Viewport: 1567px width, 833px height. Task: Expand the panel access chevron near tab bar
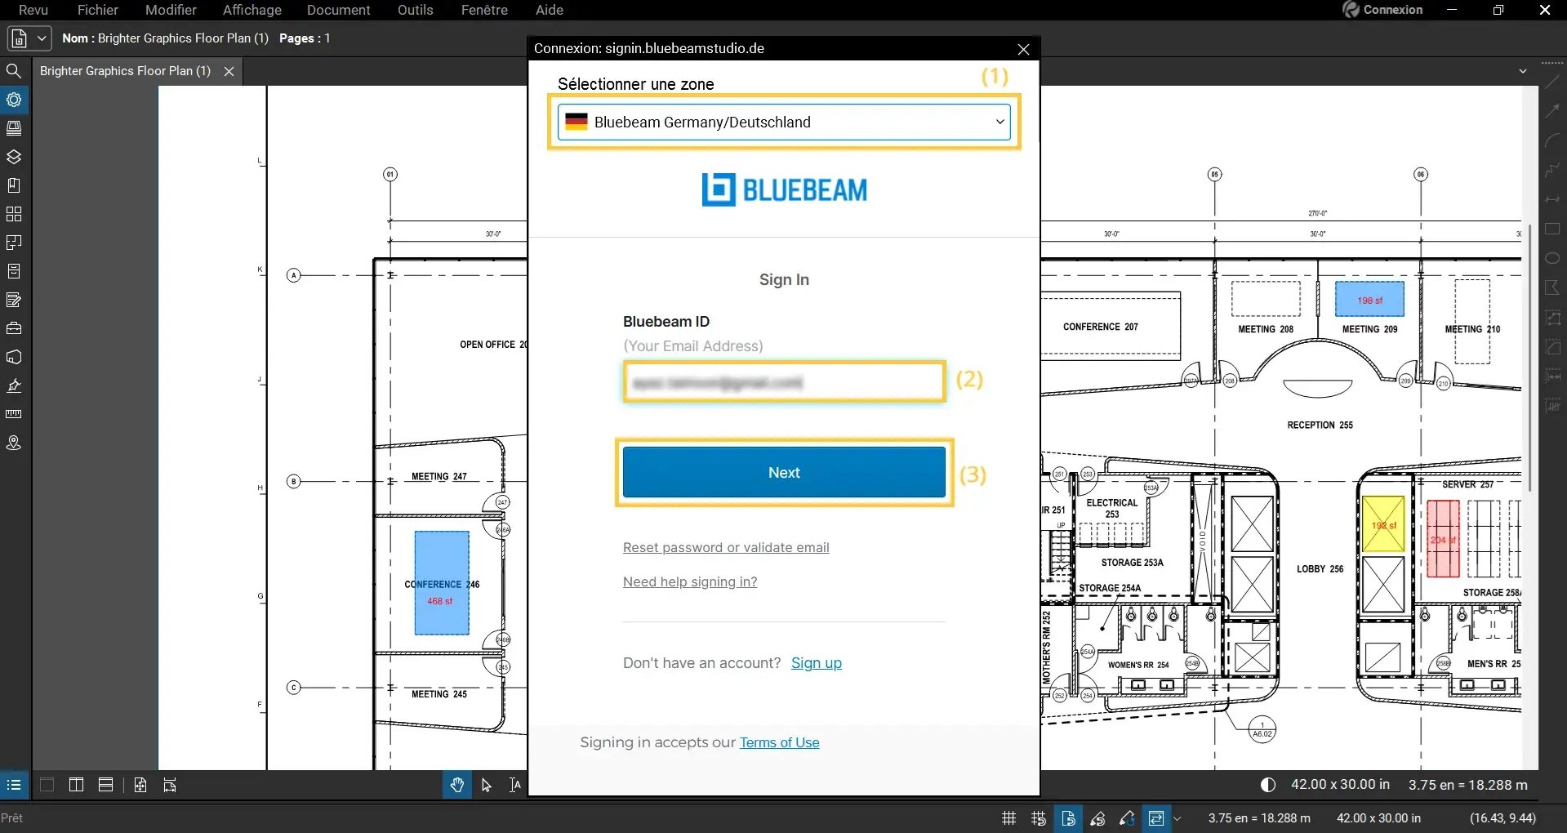[1523, 70]
